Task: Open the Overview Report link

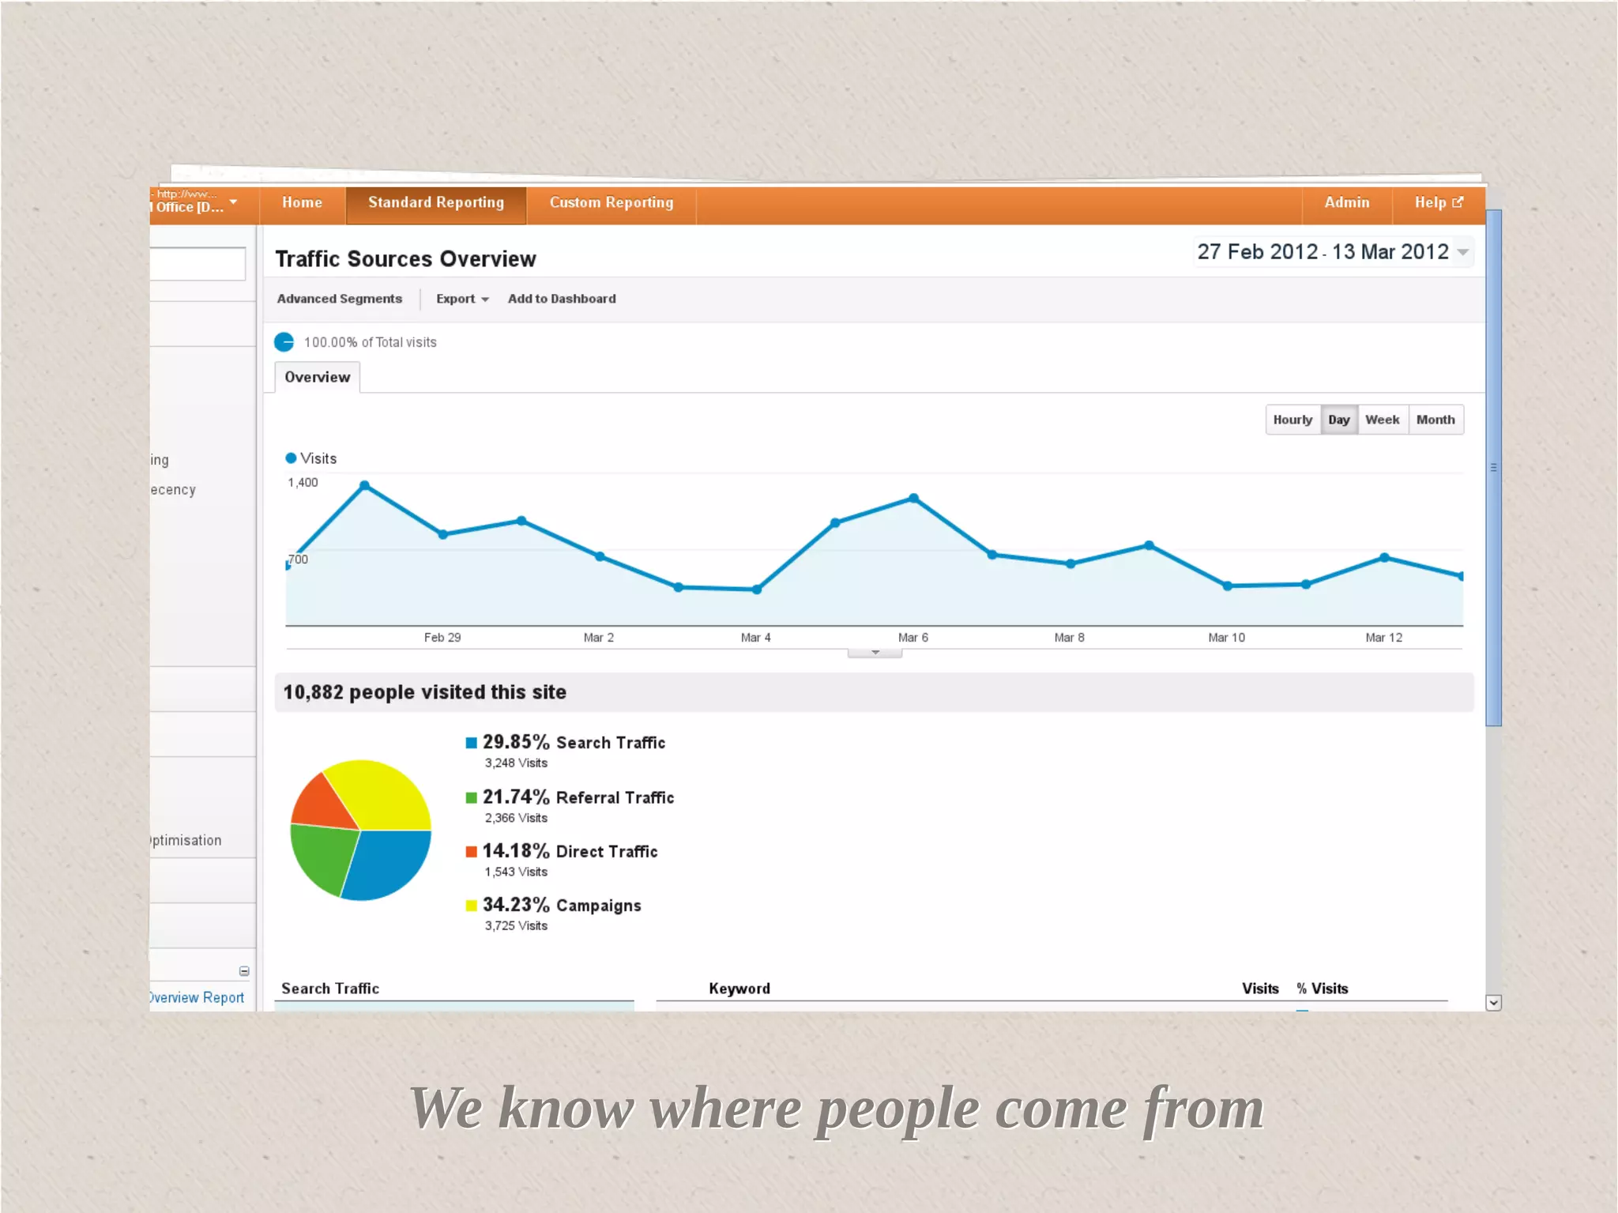Action: click(198, 997)
